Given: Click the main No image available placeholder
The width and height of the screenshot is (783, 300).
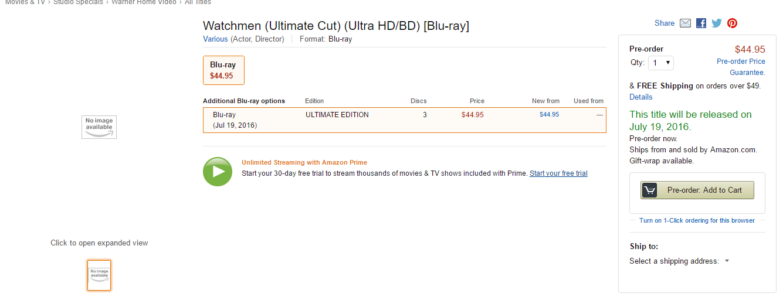Looking at the screenshot, I should pos(99,127).
